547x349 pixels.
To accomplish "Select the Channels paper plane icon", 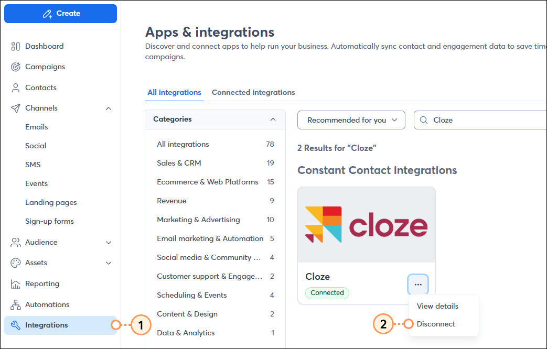I will coord(15,108).
